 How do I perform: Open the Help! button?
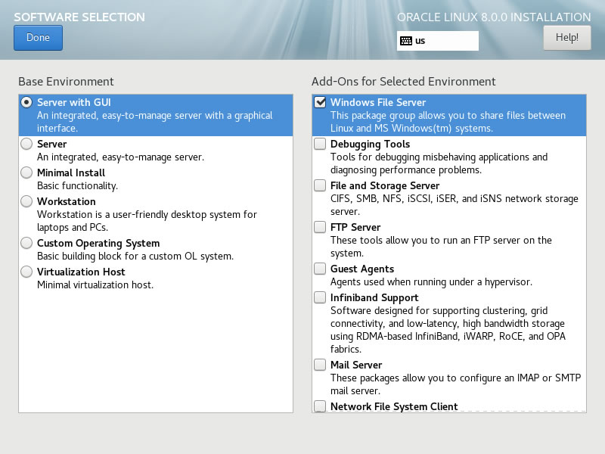coord(566,37)
